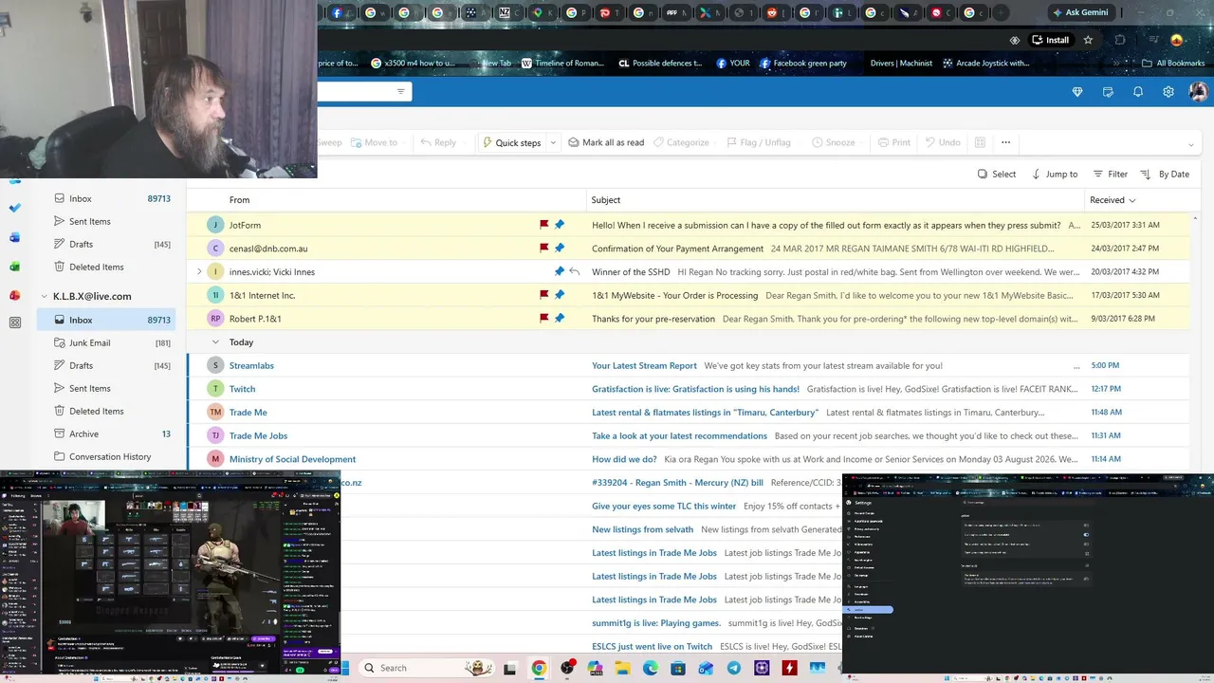
Task: Open Outlook settings gear icon
Action: (1168, 92)
